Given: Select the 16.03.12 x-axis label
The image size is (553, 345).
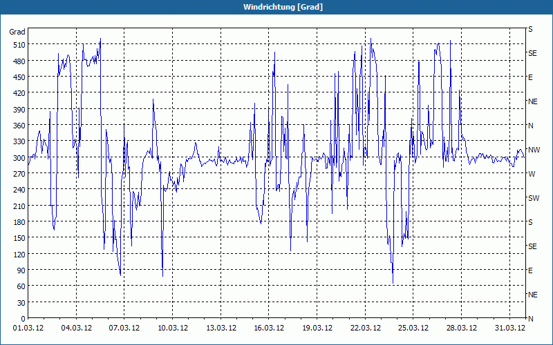Looking at the screenshot, I should 269,328.
